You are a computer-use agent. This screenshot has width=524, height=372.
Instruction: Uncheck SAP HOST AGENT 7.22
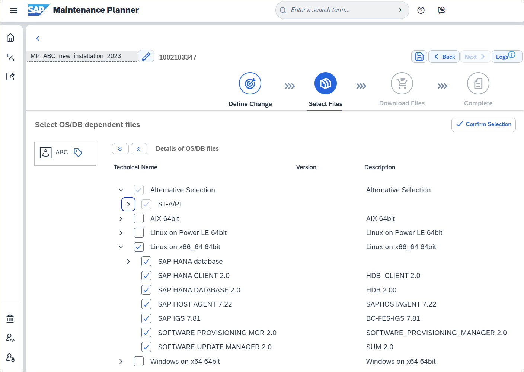point(146,304)
